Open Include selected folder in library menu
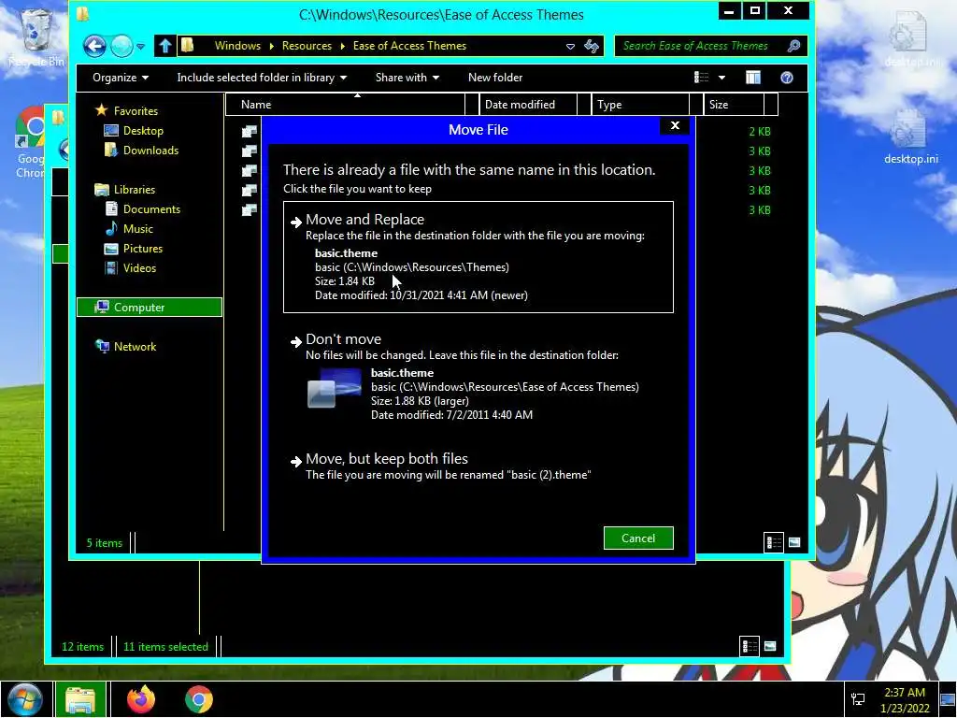 coord(262,78)
